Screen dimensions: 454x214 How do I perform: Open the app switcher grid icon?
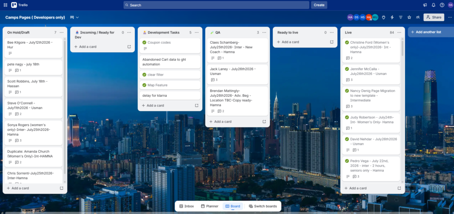[x=5, y=5]
